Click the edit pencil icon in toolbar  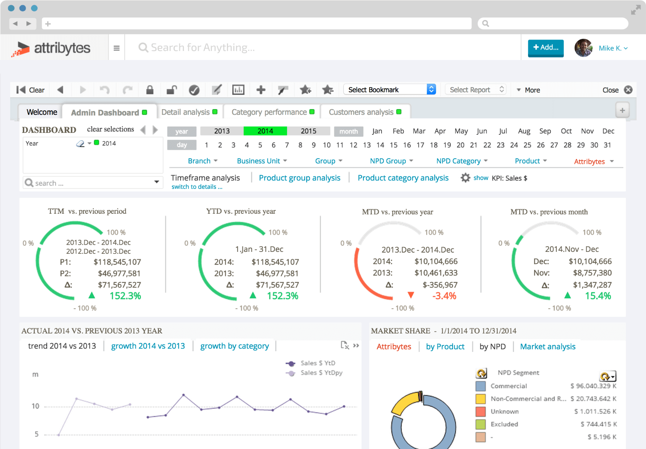[x=216, y=89]
